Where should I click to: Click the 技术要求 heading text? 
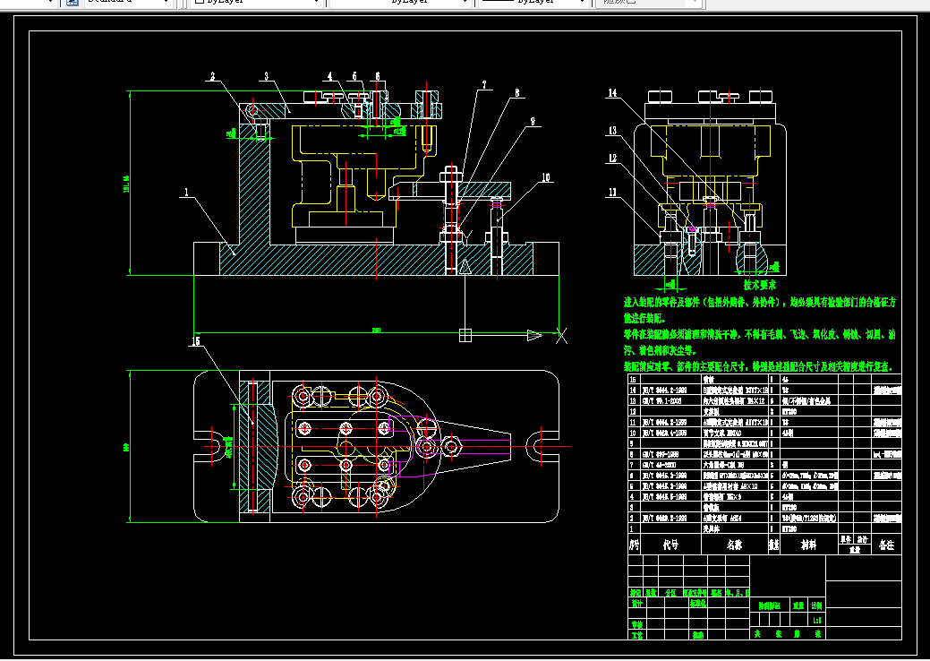click(760, 284)
